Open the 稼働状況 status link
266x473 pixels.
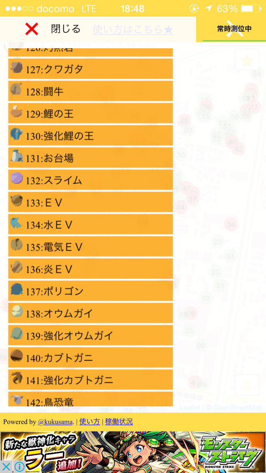pyautogui.click(x=119, y=422)
